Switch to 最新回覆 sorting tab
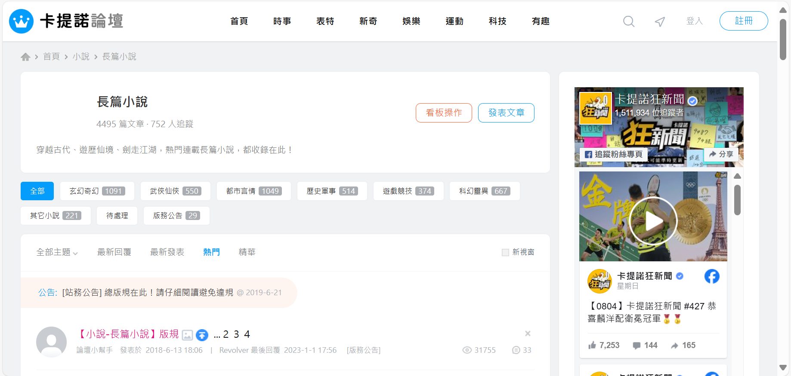Image resolution: width=791 pixels, height=376 pixels. click(x=114, y=252)
